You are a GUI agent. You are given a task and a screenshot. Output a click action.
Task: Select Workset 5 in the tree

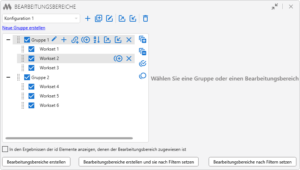49,96
